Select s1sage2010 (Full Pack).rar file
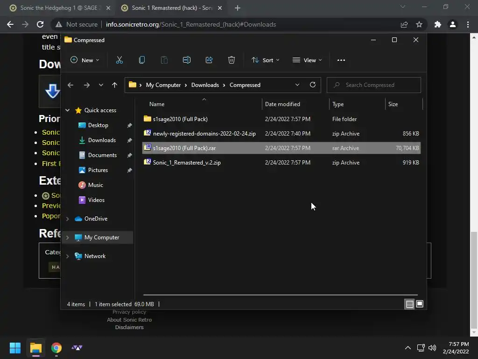The width and height of the screenshot is (478, 359). (281, 148)
